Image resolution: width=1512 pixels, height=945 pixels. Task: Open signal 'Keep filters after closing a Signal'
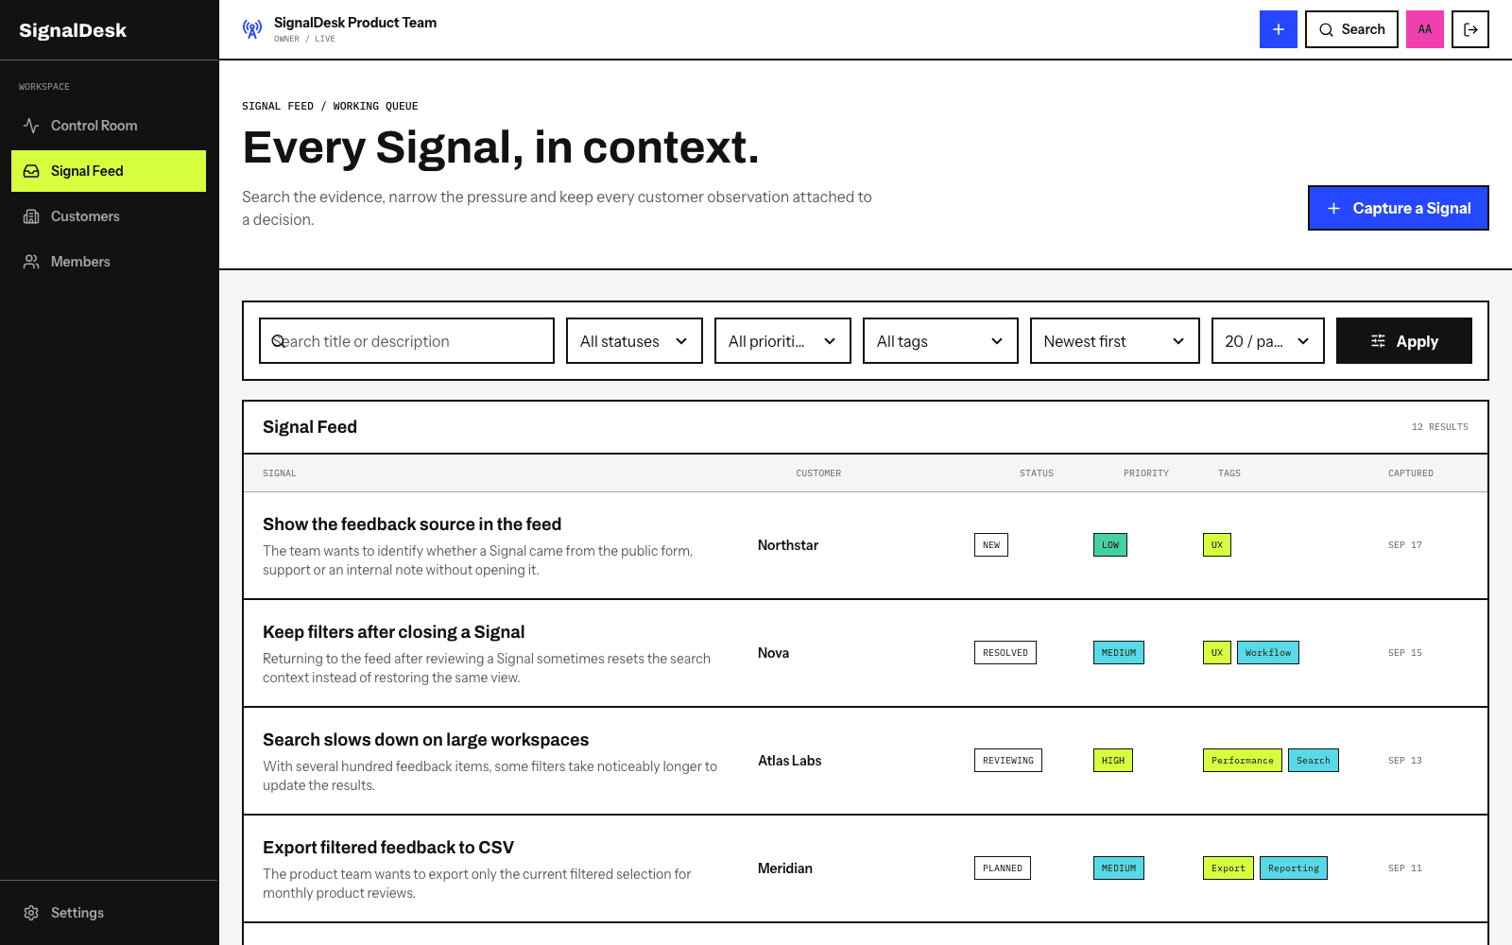click(393, 632)
